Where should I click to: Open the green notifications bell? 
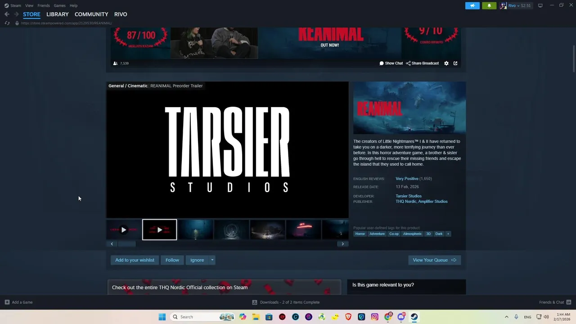(x=489, y=5)
